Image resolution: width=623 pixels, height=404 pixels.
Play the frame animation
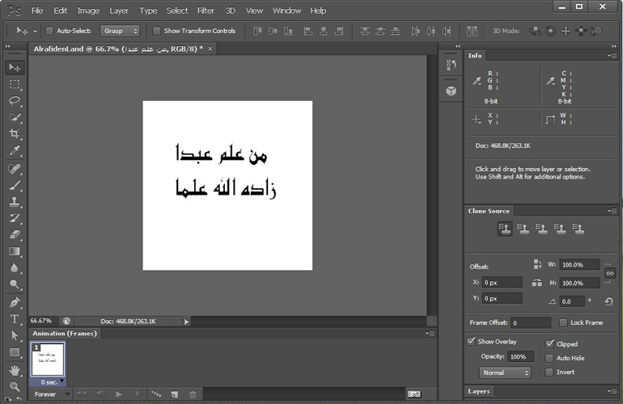coord(119,394)
